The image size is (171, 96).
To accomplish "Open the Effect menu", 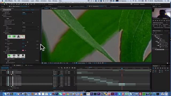I will [37, 1].
